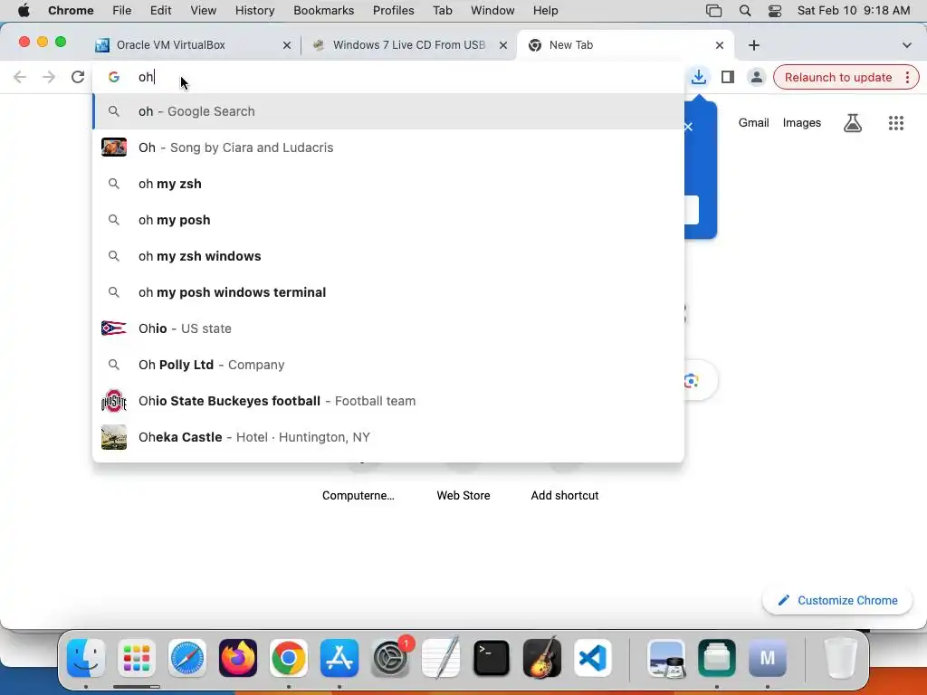Open the Edit menu
927x695 pixels.
160,11
